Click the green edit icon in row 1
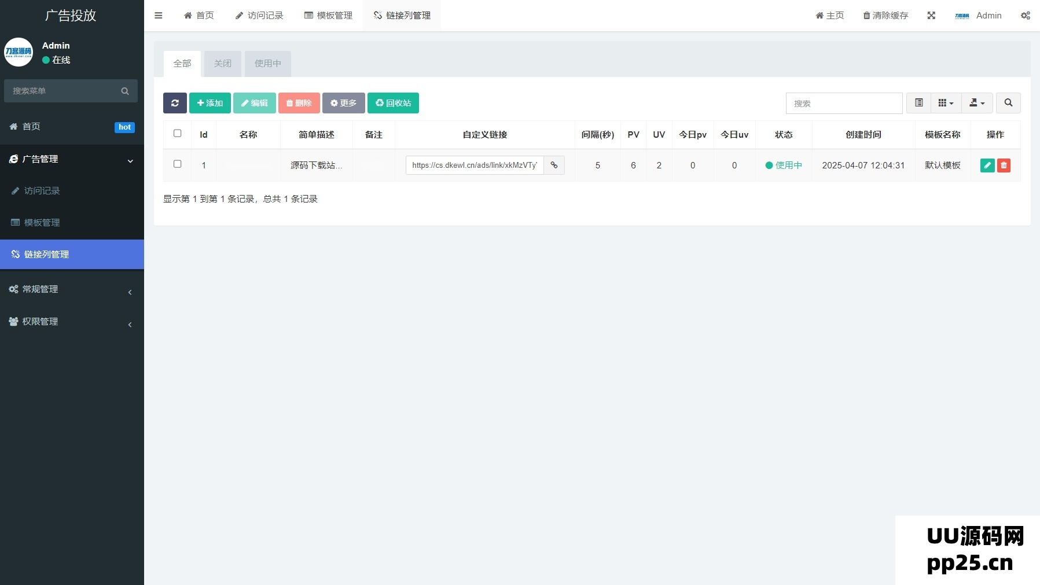1040x585 pixels. coord(987,165)
